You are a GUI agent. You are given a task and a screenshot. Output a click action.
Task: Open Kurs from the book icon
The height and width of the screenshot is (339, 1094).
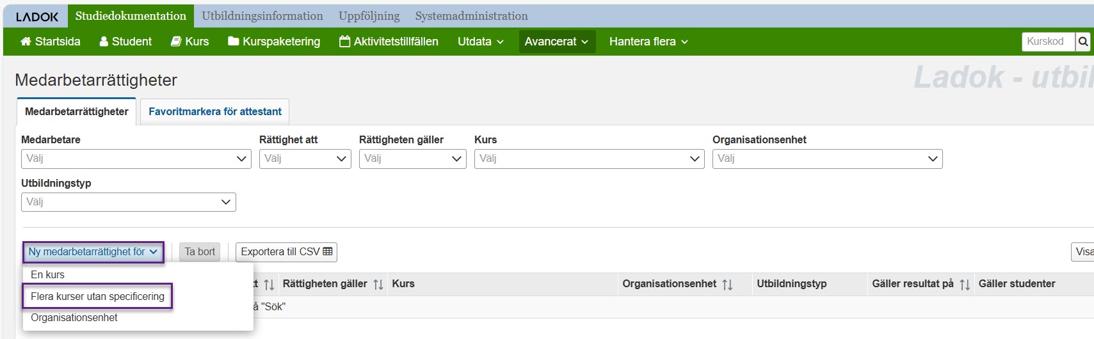[x=176, y=42]
